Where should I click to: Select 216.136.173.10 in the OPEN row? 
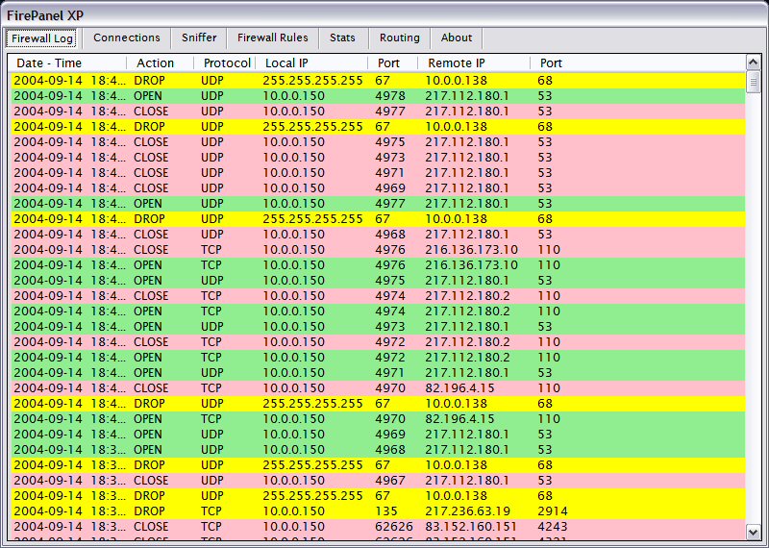click(471, 265)
